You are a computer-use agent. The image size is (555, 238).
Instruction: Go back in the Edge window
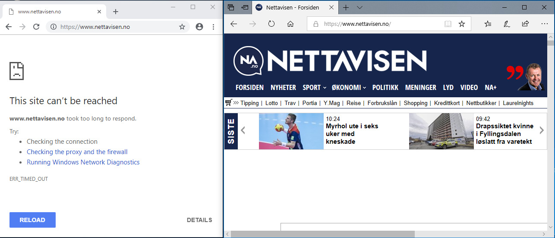(234, 24)
